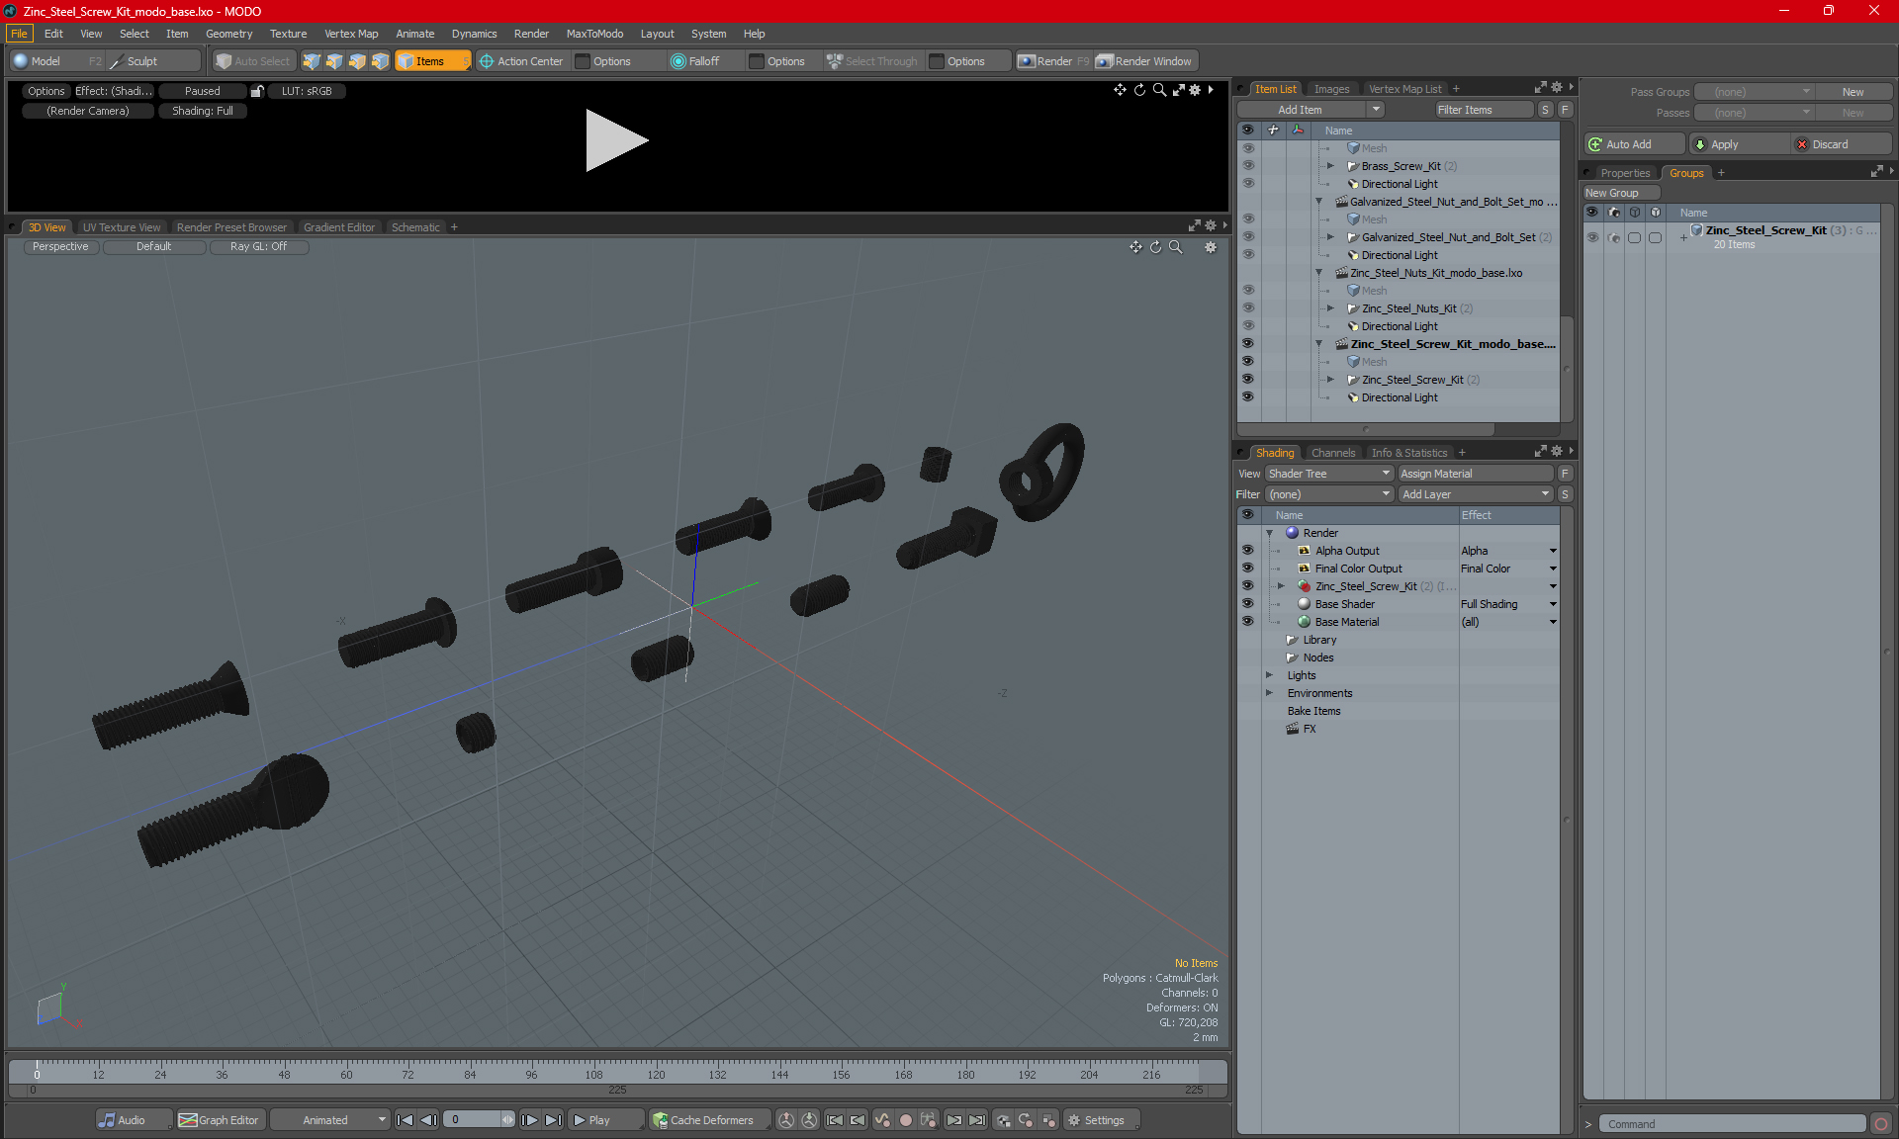Open the Animated keying mode dropdown
The width and height of the screenshot is (1899, 1139).
coord(330,1120)
